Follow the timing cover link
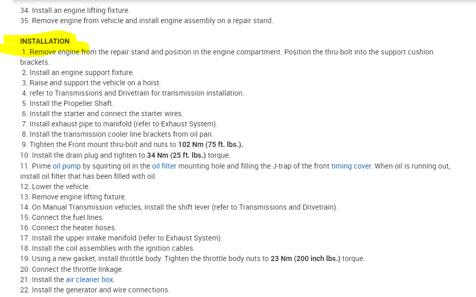Screen dimensions: 476x297 click(351, 166)
